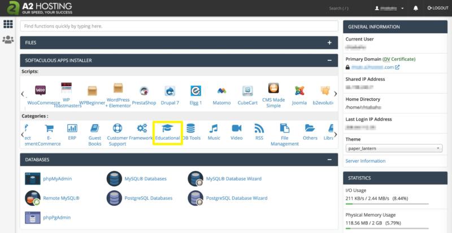Open the Server Information link

pos(366,161)
